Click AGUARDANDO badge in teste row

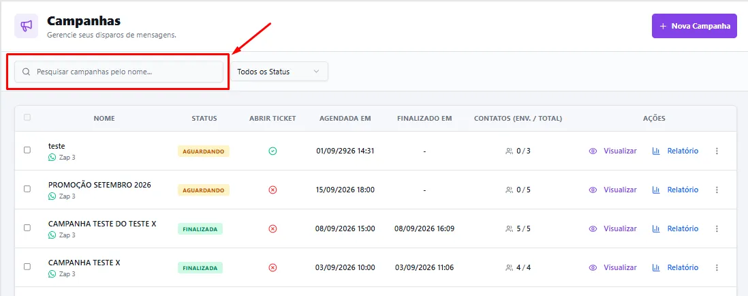point(204,151)
